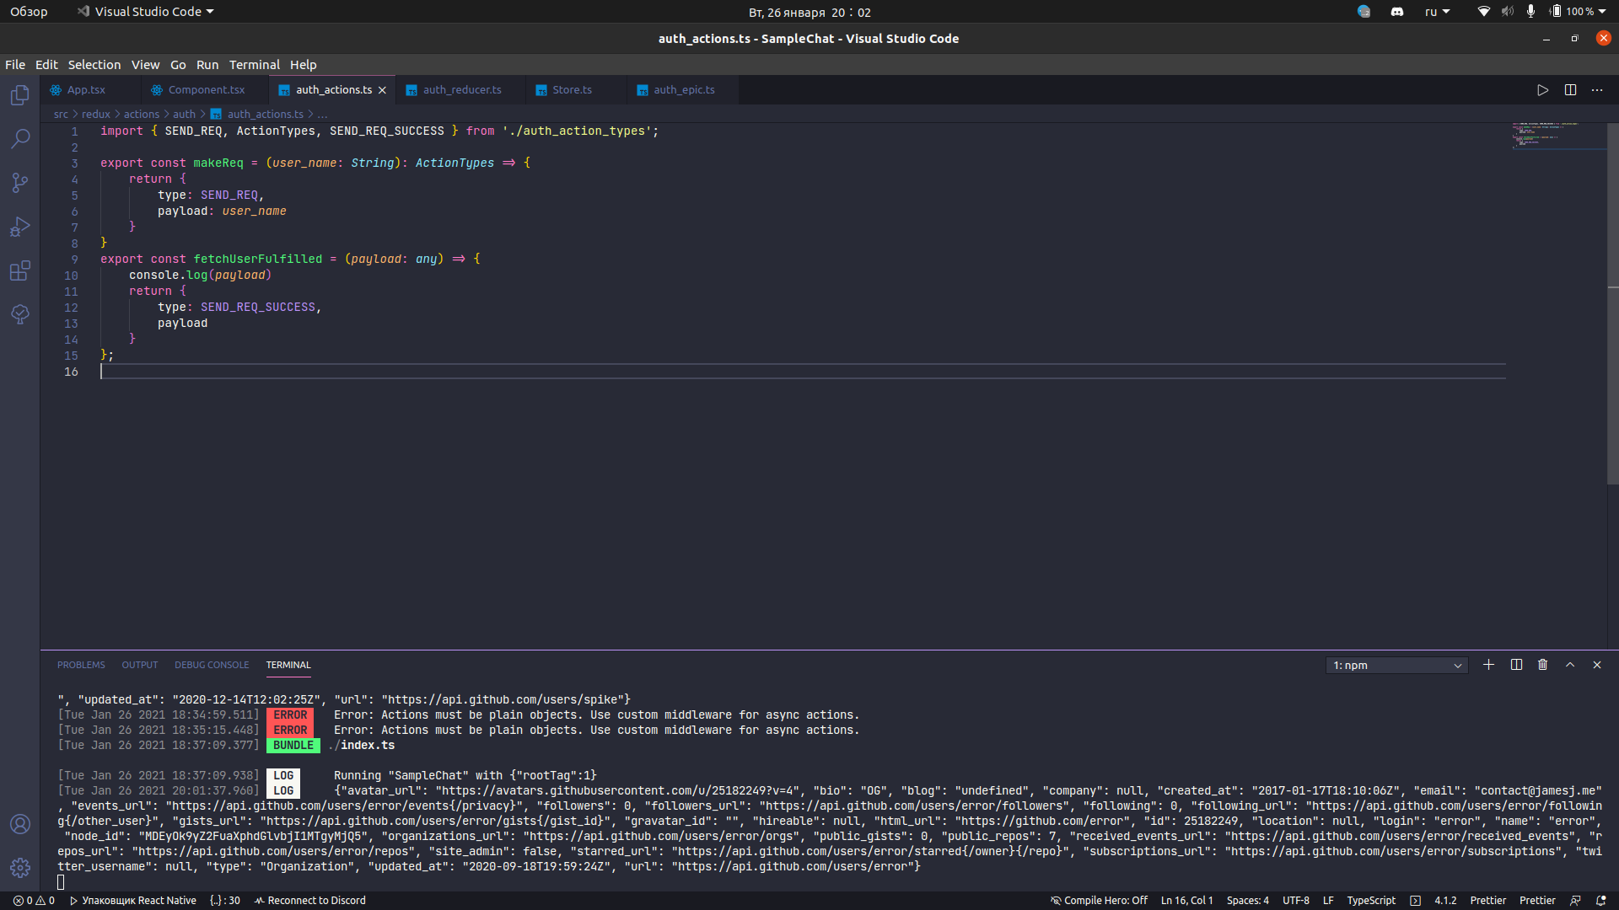Image resolution: width=1619 pixels, height=910 pixels.
Task: Click Reconnect to Discord in status bar
Action: coord(310,900)
